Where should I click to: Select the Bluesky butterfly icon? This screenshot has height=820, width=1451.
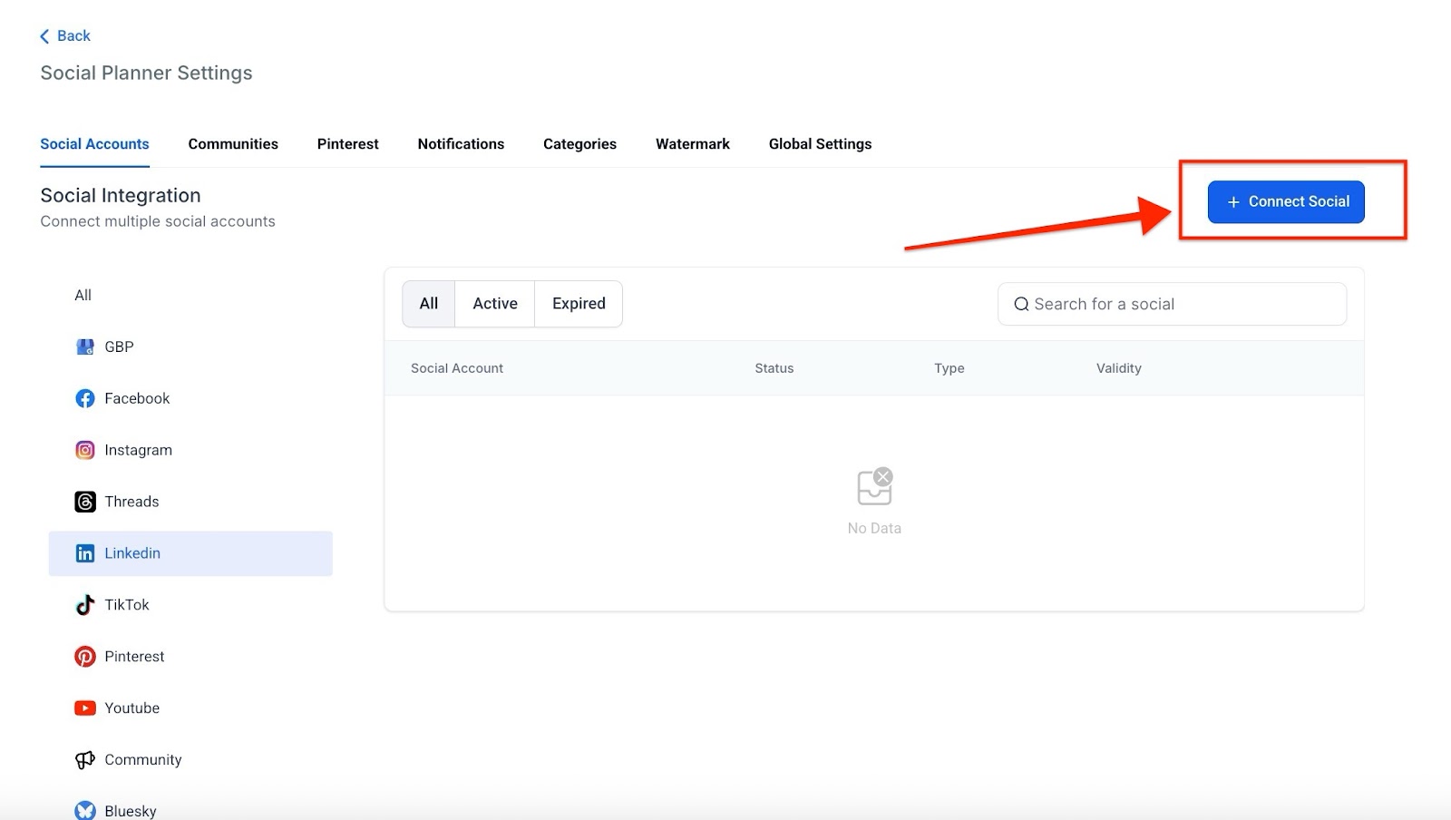pos(85,810)
